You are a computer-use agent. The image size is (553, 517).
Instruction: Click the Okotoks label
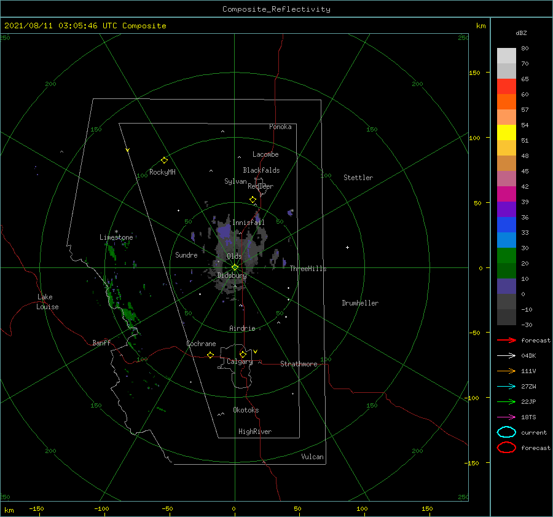[x=246, y=410]
